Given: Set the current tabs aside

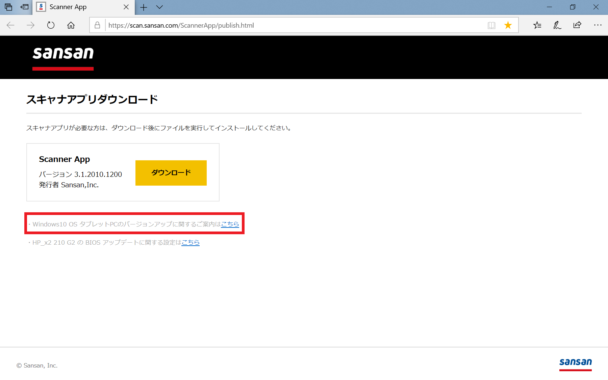Looking at the screenshot, I should click(24, 7).
